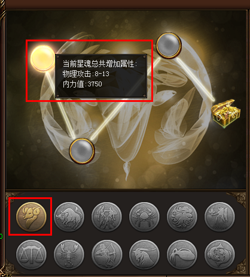Pick the Virgo maiden medallion
The height and width of the screenshot is (277, 250).
(219, 216)
